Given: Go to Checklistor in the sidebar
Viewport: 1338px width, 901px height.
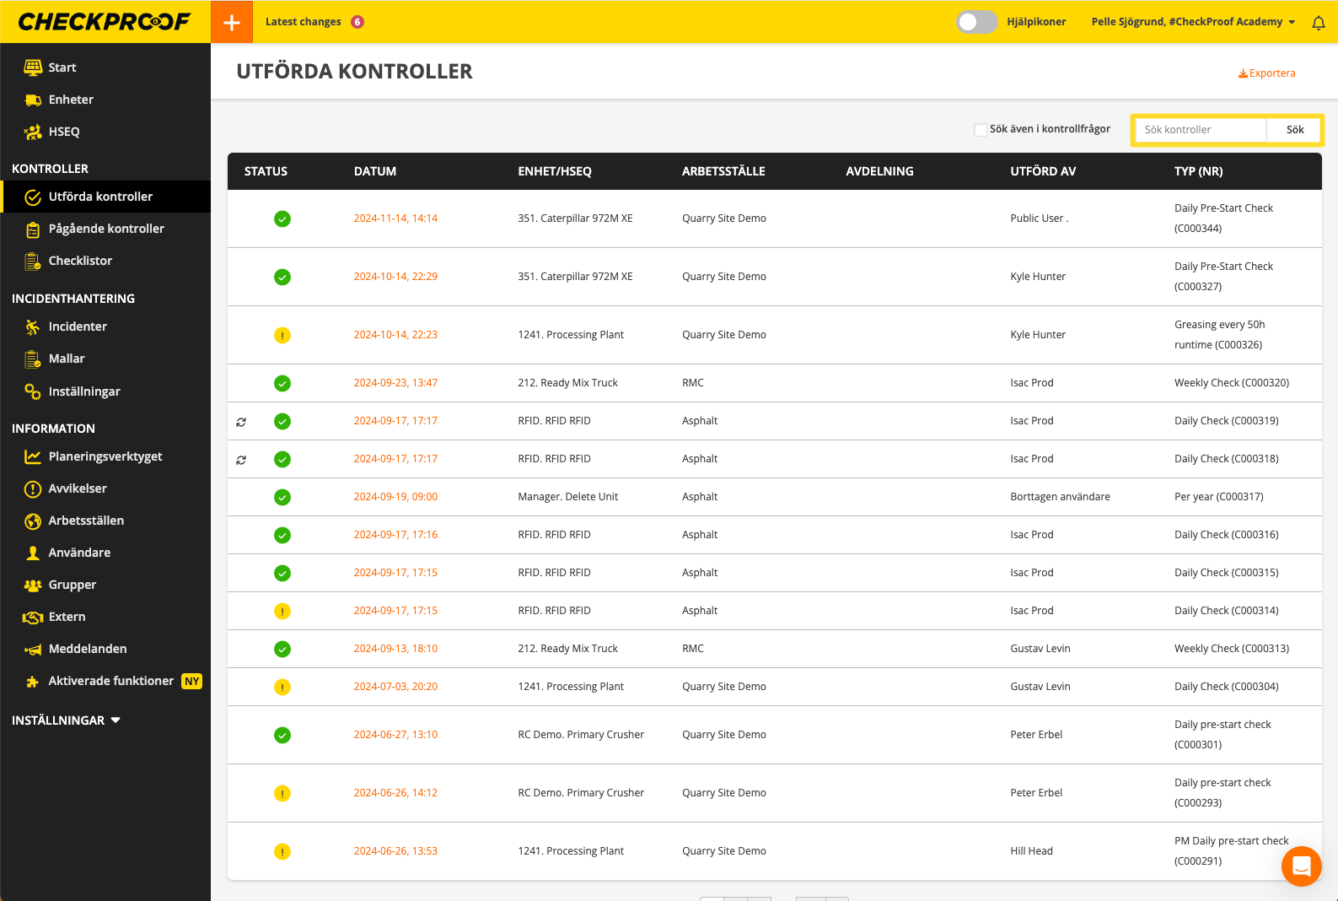Looking at the screenshot, I should 80,261.
